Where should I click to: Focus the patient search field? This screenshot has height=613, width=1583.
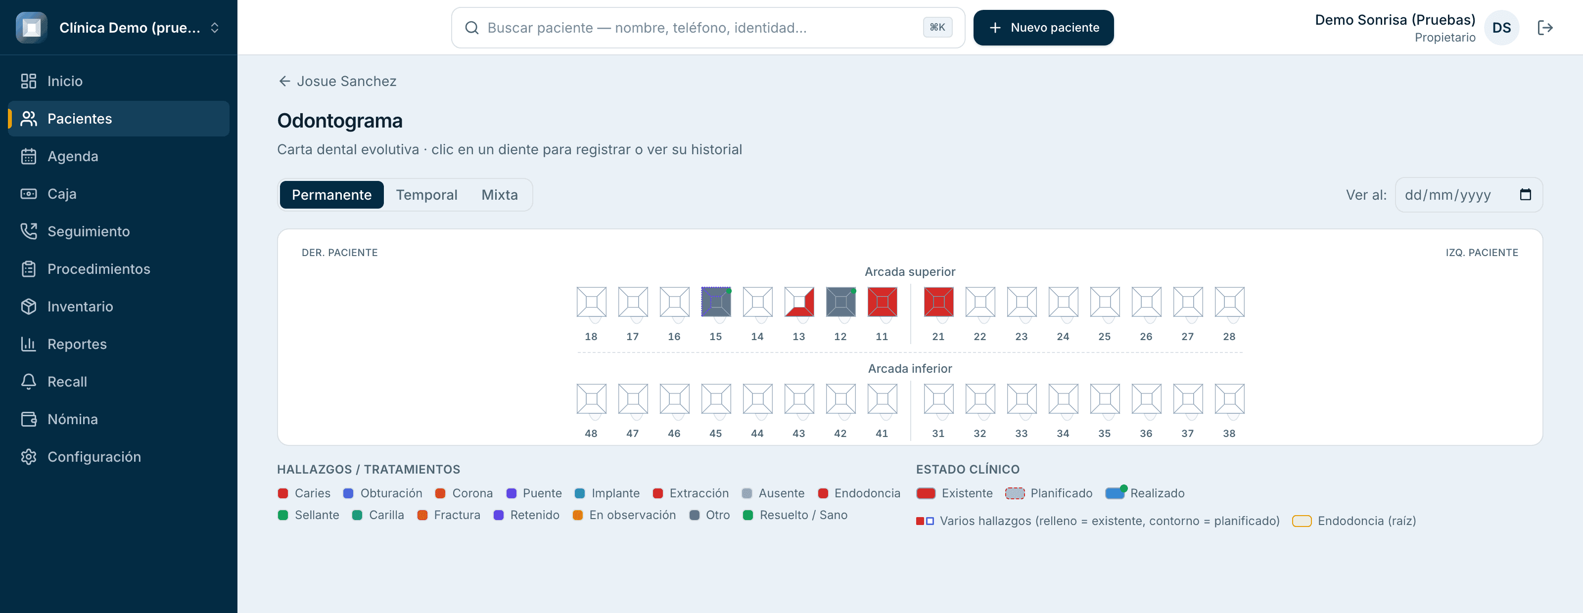(708, 28)
